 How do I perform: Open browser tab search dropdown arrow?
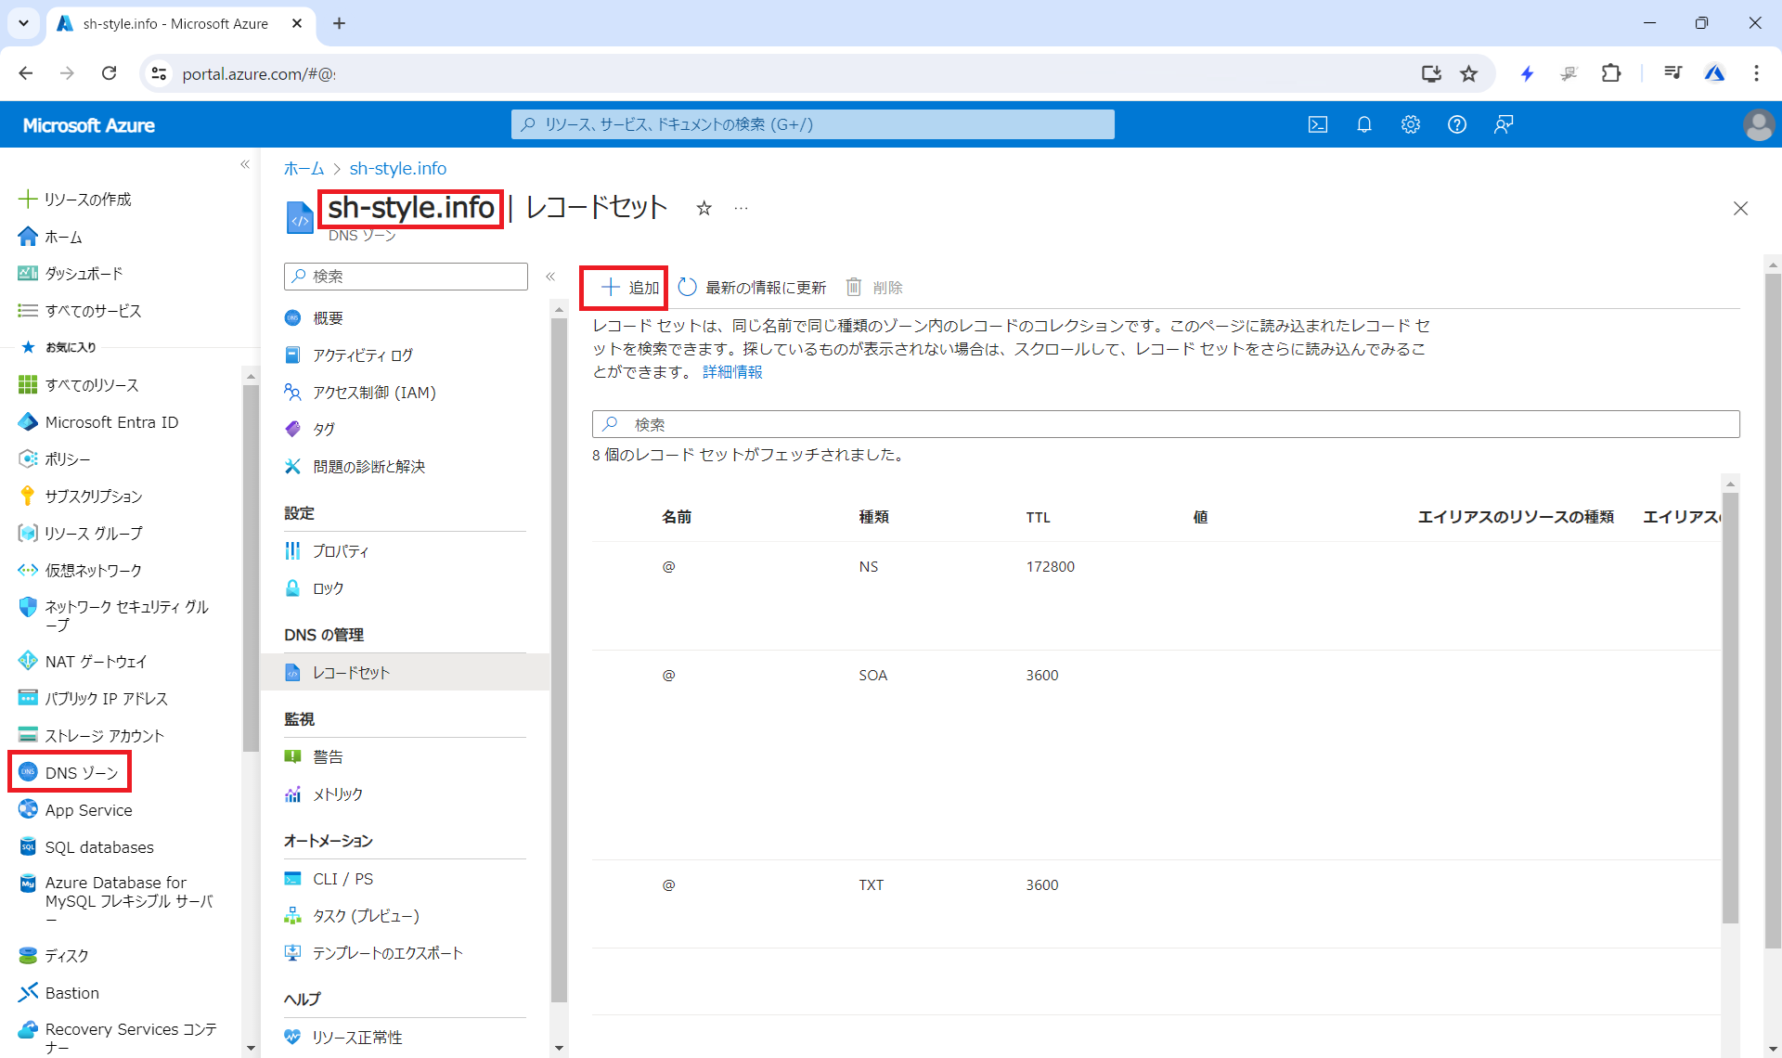(23, 23)
